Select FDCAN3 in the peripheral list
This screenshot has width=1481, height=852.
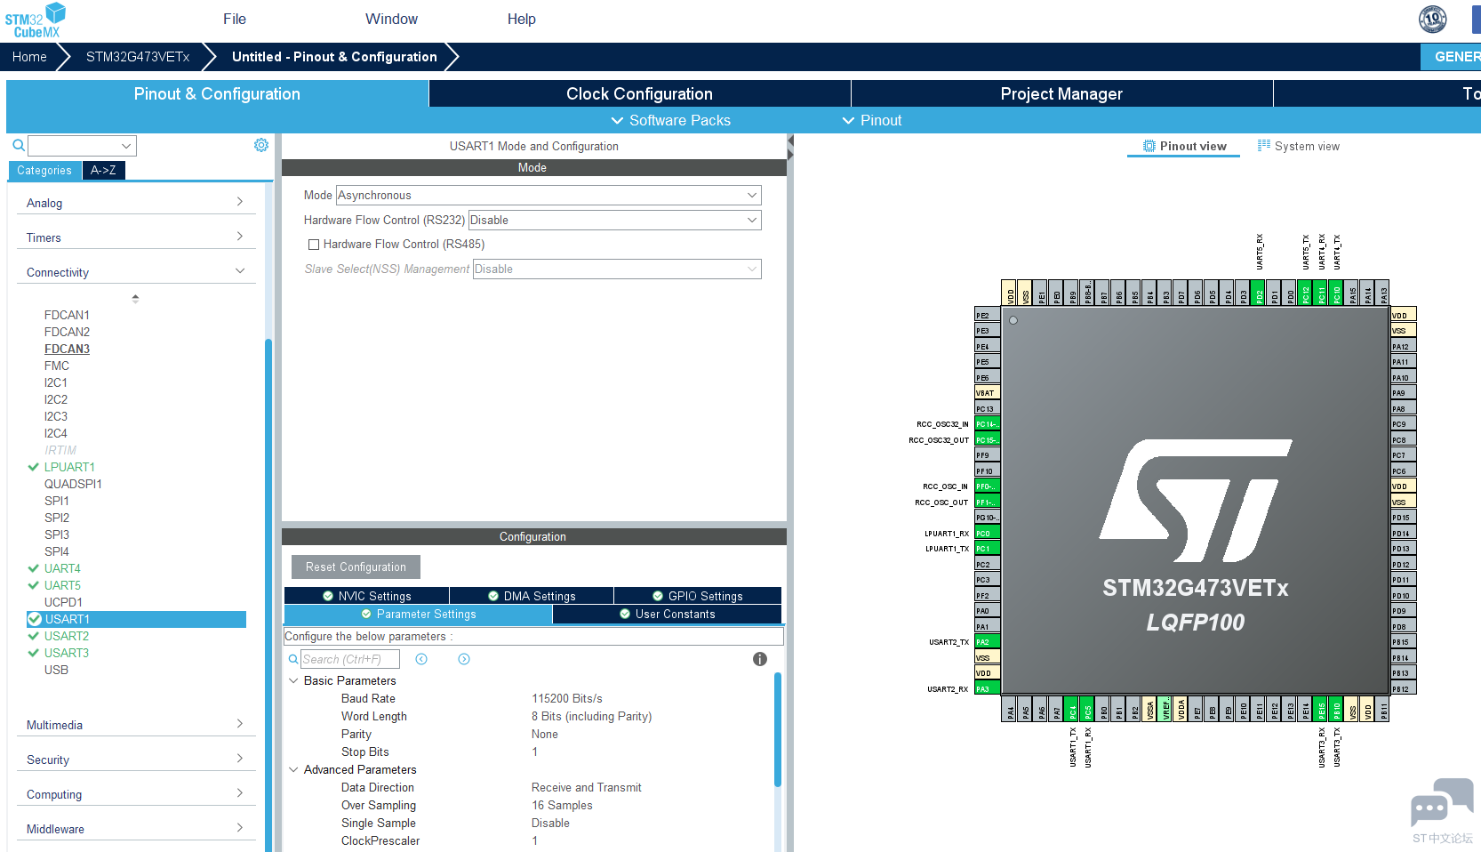click(67, 349)
